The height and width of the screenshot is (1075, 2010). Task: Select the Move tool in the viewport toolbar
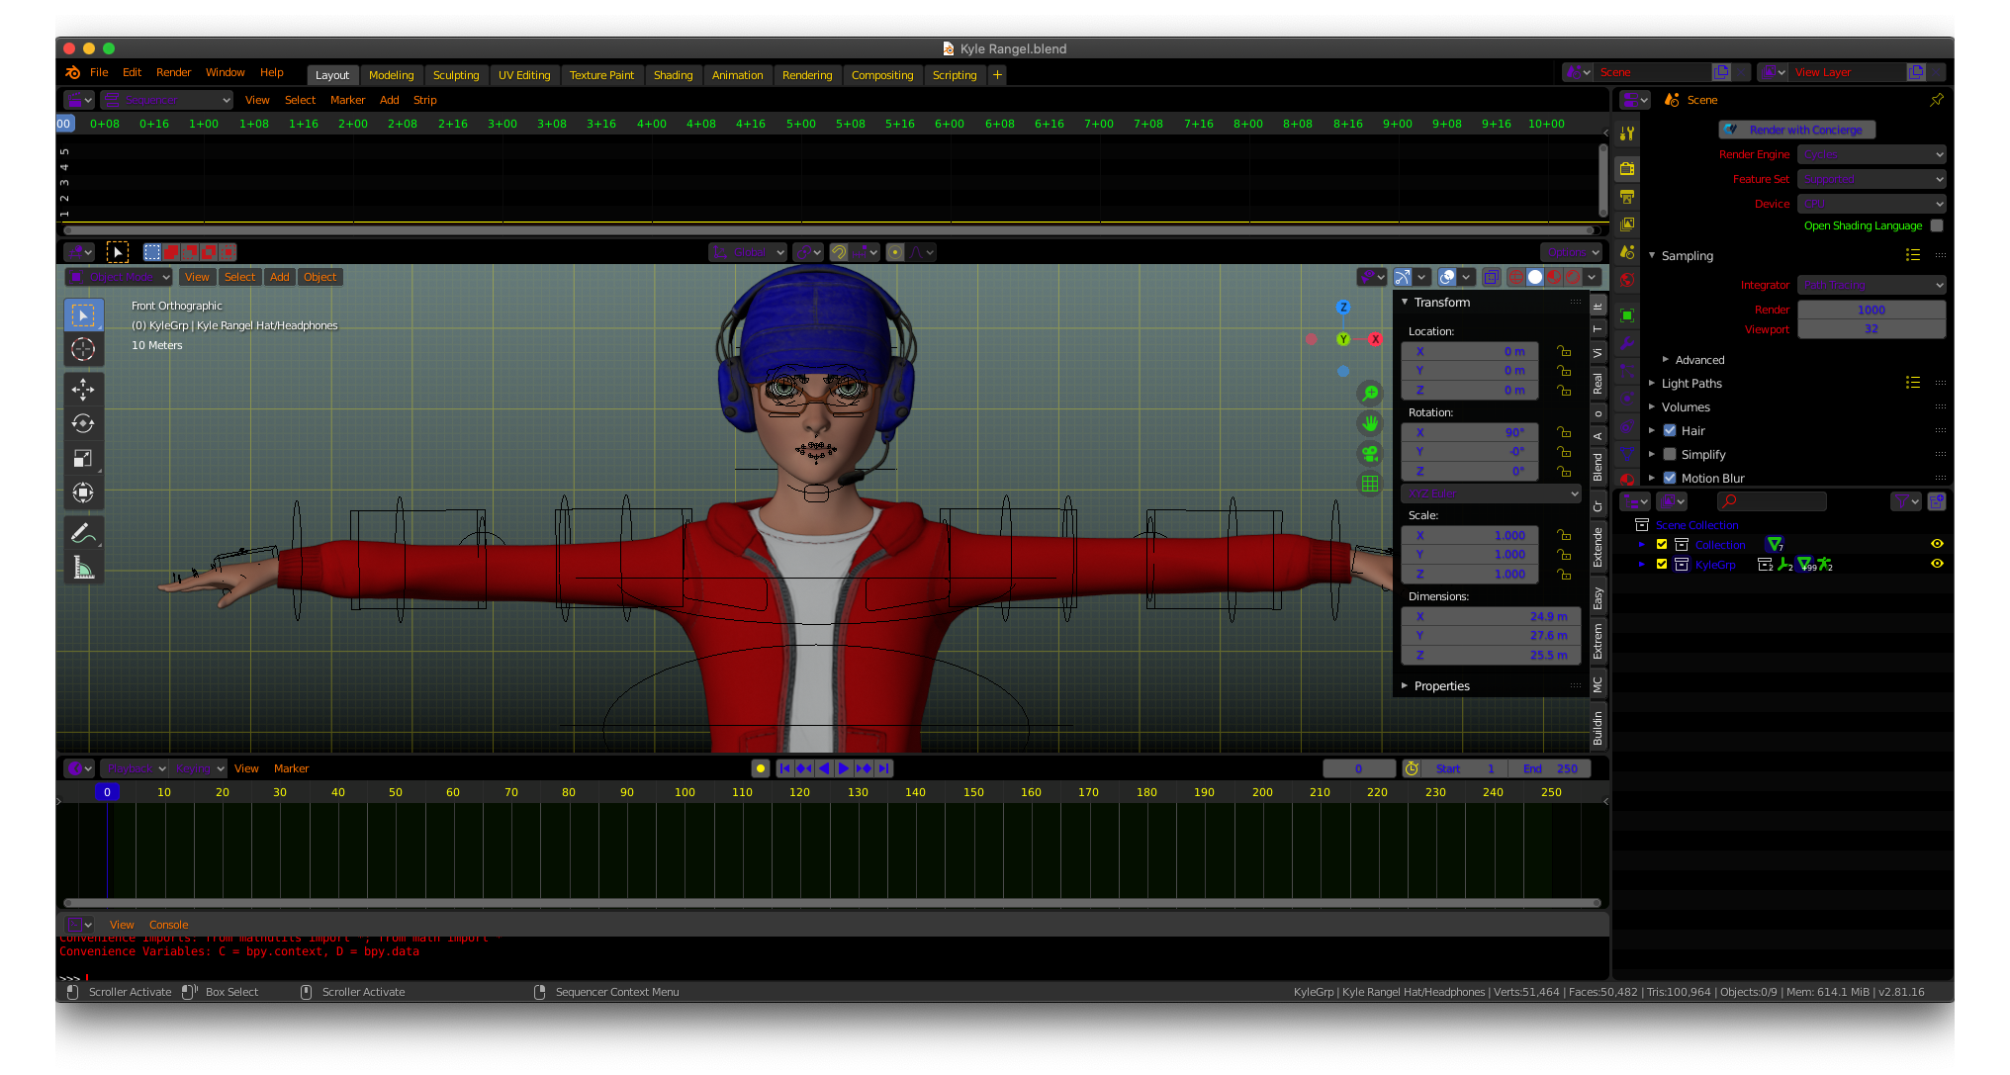point(84,389)
